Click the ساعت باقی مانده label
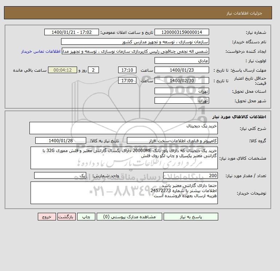 tap(30, 70)
